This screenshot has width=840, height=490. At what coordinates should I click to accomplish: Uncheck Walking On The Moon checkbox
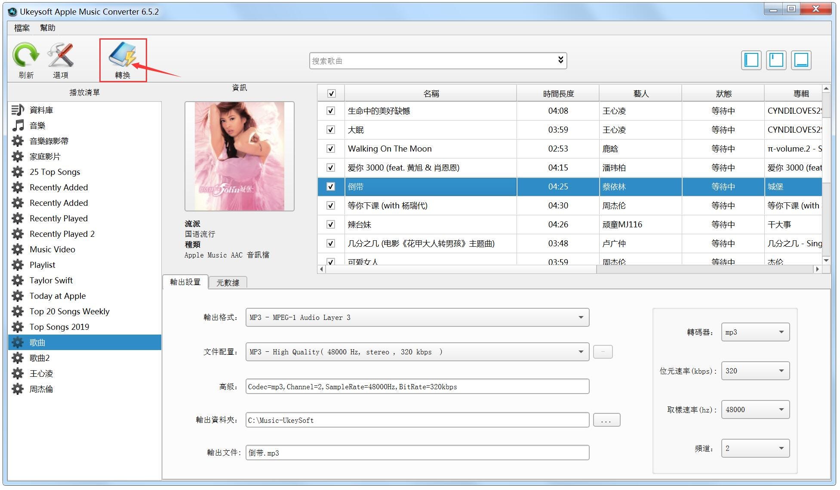point(330,149)
